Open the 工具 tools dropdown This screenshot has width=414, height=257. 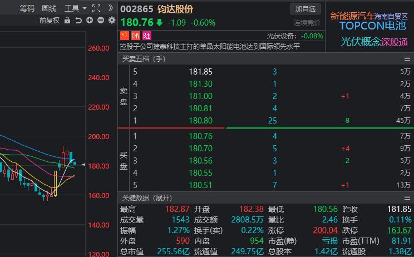[x=75, y=8]
